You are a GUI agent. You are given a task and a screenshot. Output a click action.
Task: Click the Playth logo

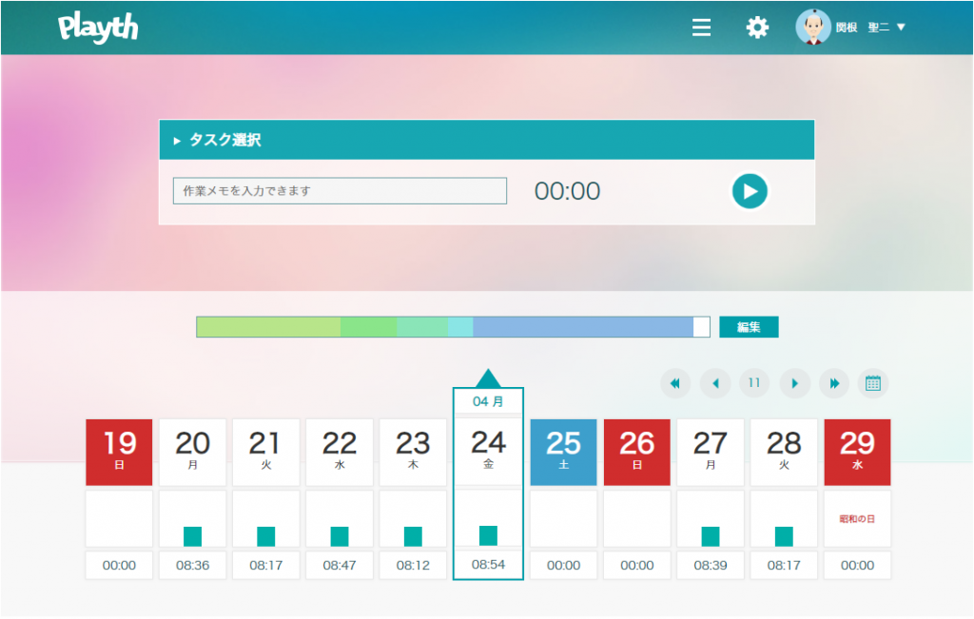(x=98, y=28)
